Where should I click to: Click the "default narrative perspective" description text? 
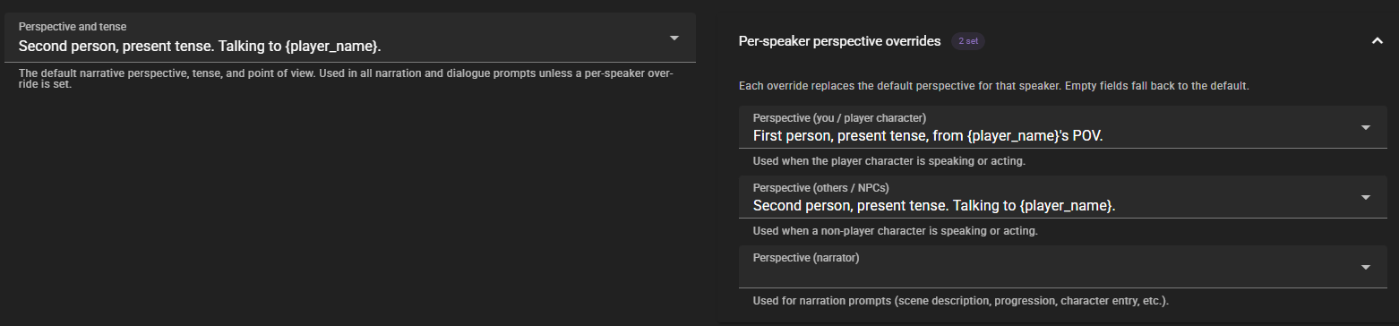[x=346, y=79]
